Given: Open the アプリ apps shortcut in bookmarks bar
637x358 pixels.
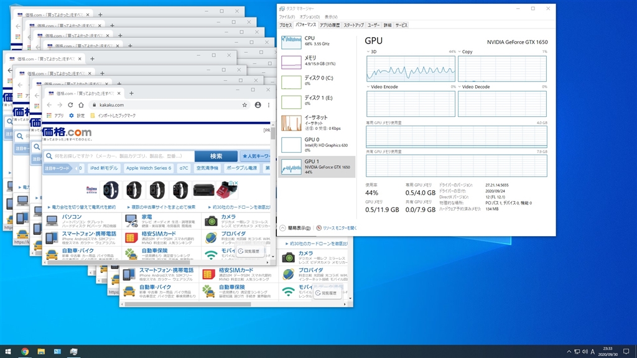Looking at the screenshot, I should [x=55, y=116].
